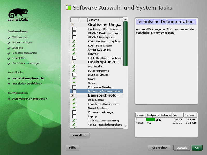Sort list by the Schema column header
This screenshot has width=207, height=155.
pos(105,20)
